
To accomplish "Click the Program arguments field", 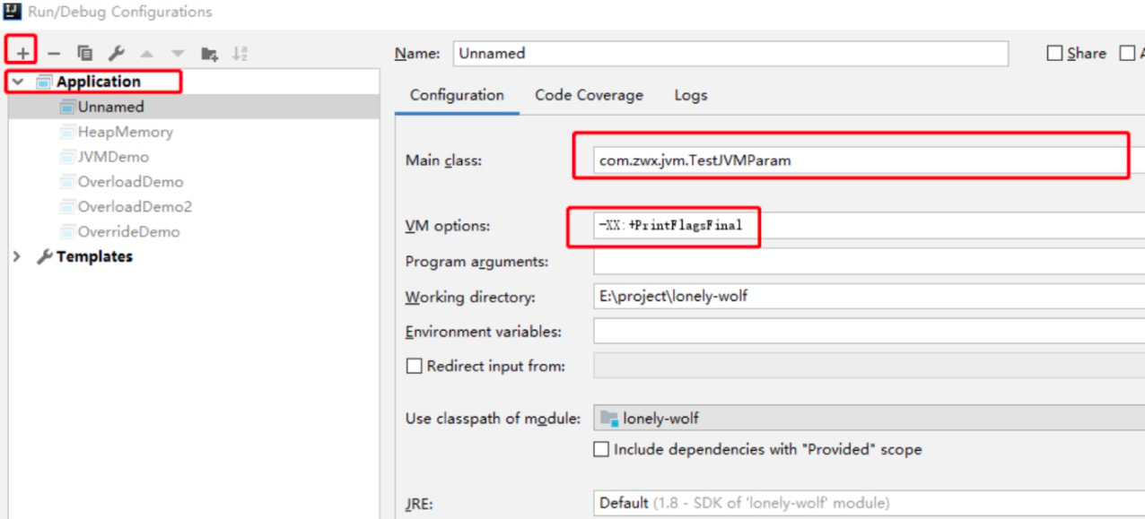I will (x=869, y=262).
